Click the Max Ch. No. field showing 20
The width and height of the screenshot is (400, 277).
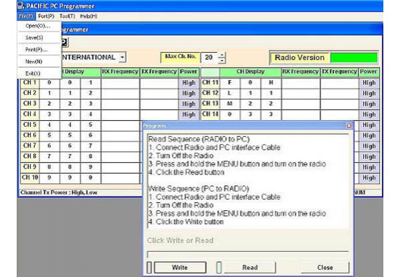(x=209, y=58)
